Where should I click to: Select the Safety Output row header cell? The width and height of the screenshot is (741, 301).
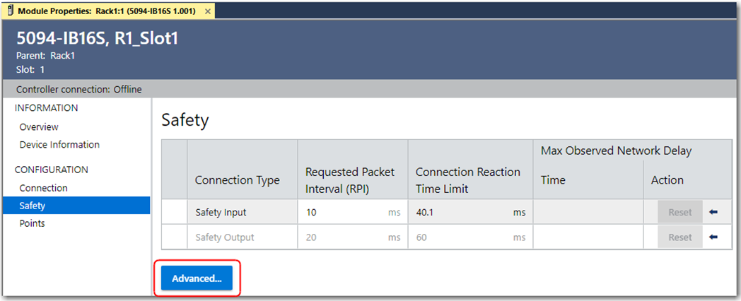pyautogui.click(x=174, y=237)
